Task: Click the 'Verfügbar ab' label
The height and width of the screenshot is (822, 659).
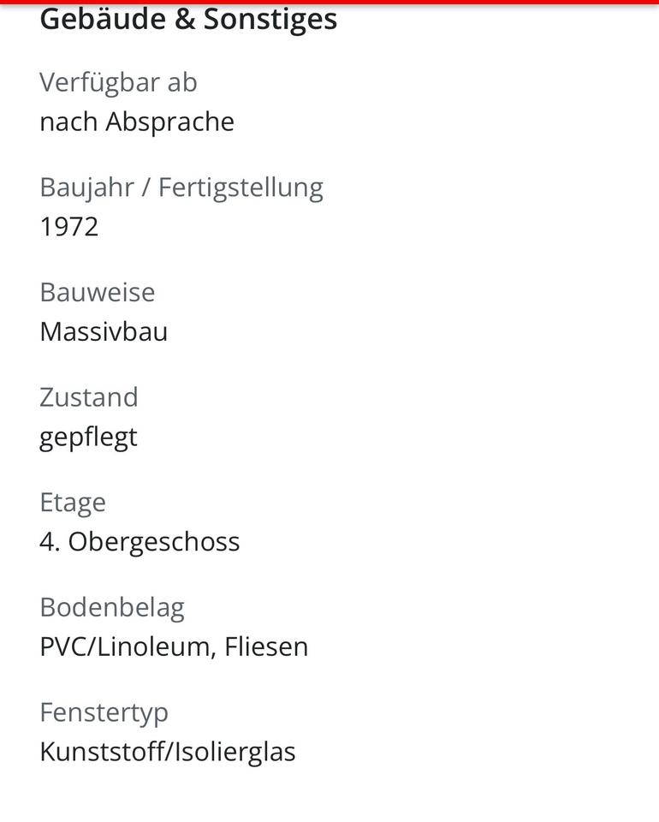Action: tap(118, 82)
